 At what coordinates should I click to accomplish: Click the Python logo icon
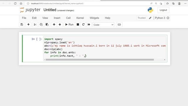pyautogui.click(x=150, y=10)
